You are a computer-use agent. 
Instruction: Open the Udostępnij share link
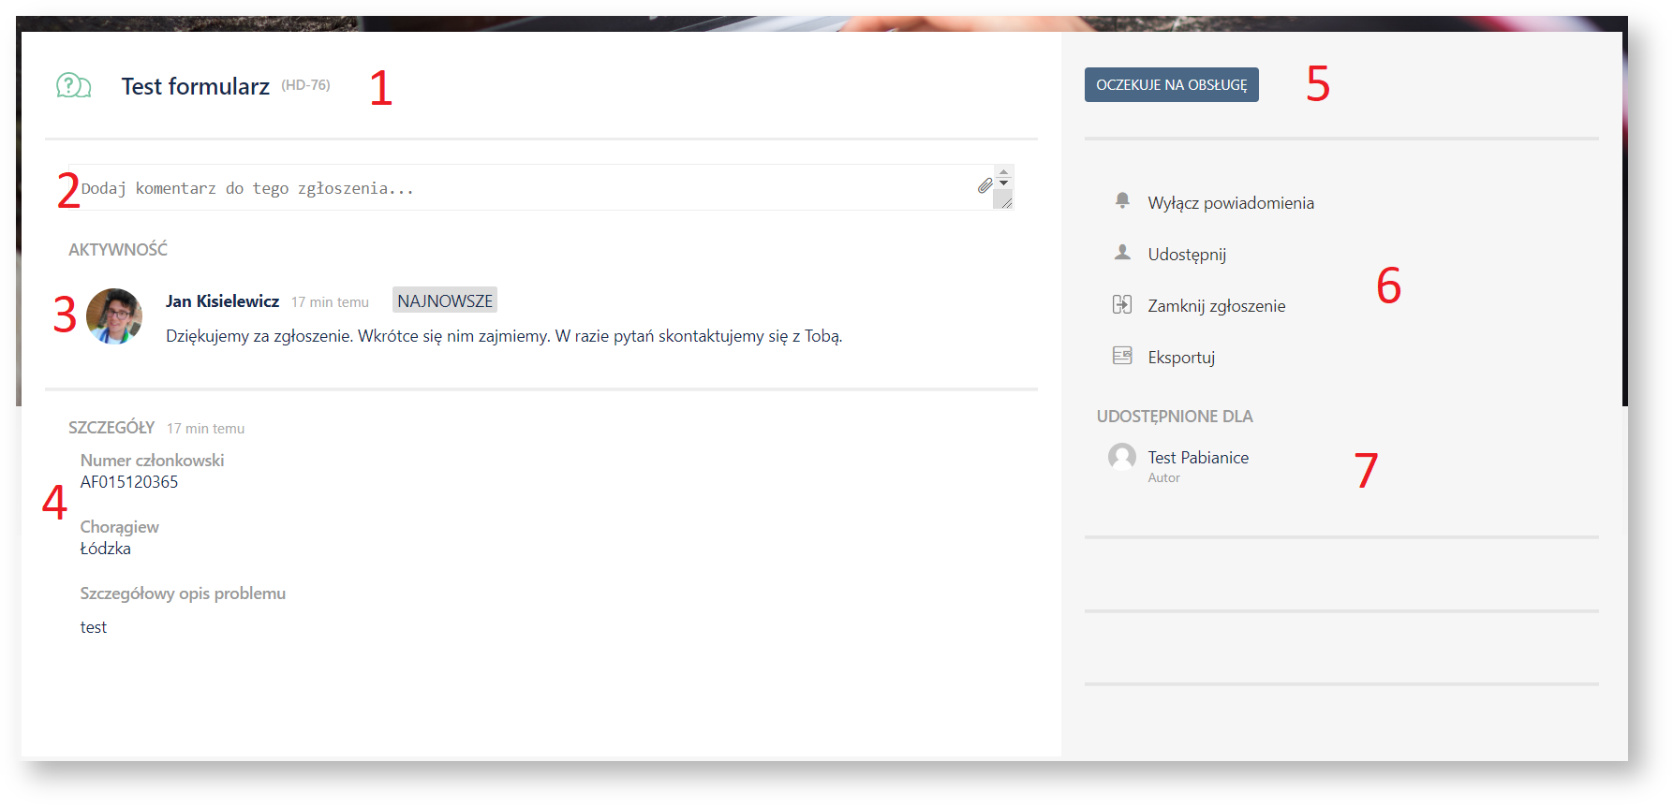click(1186, 255)
